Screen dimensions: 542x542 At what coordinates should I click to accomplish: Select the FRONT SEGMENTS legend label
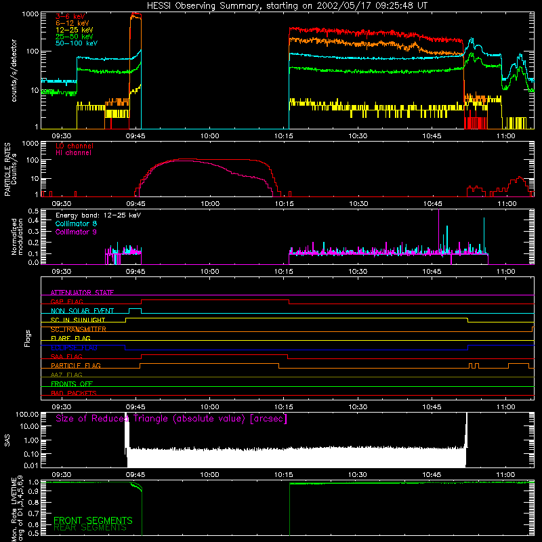pyautogui.click(x=93, y=520)
